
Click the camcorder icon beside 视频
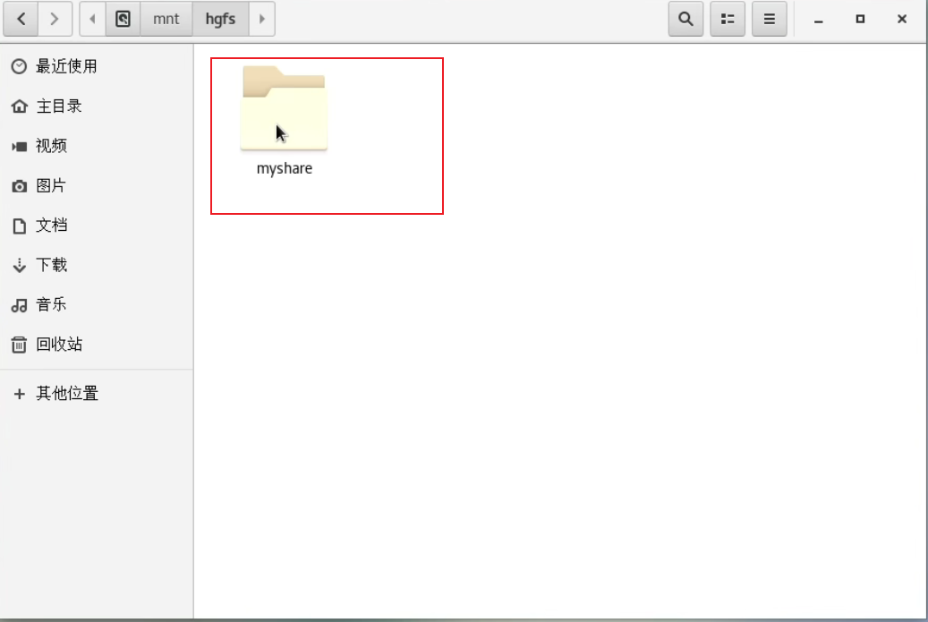click(x=19, y=146)
